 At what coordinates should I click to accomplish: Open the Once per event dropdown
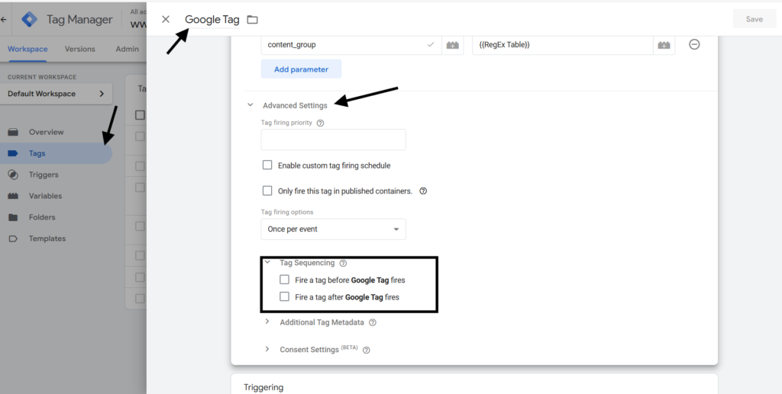point(333,229)
